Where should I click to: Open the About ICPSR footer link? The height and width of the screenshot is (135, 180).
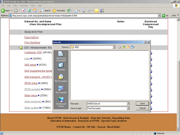click(54, 118)
